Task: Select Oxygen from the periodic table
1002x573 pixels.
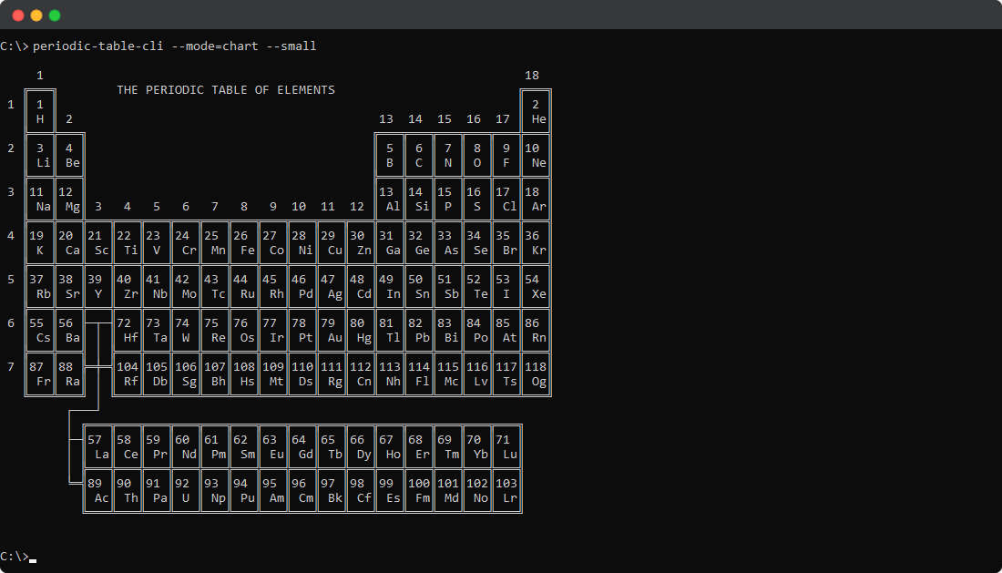Action: 477,155
